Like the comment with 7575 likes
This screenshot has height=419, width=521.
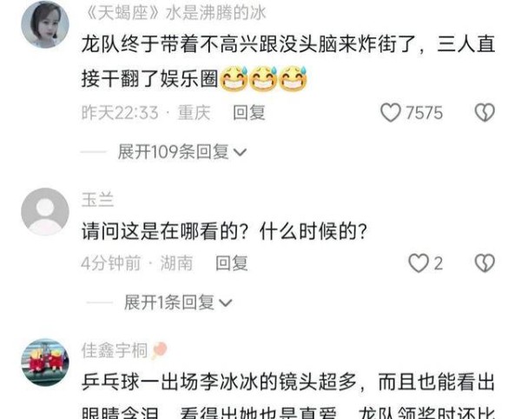pos(391,112)
